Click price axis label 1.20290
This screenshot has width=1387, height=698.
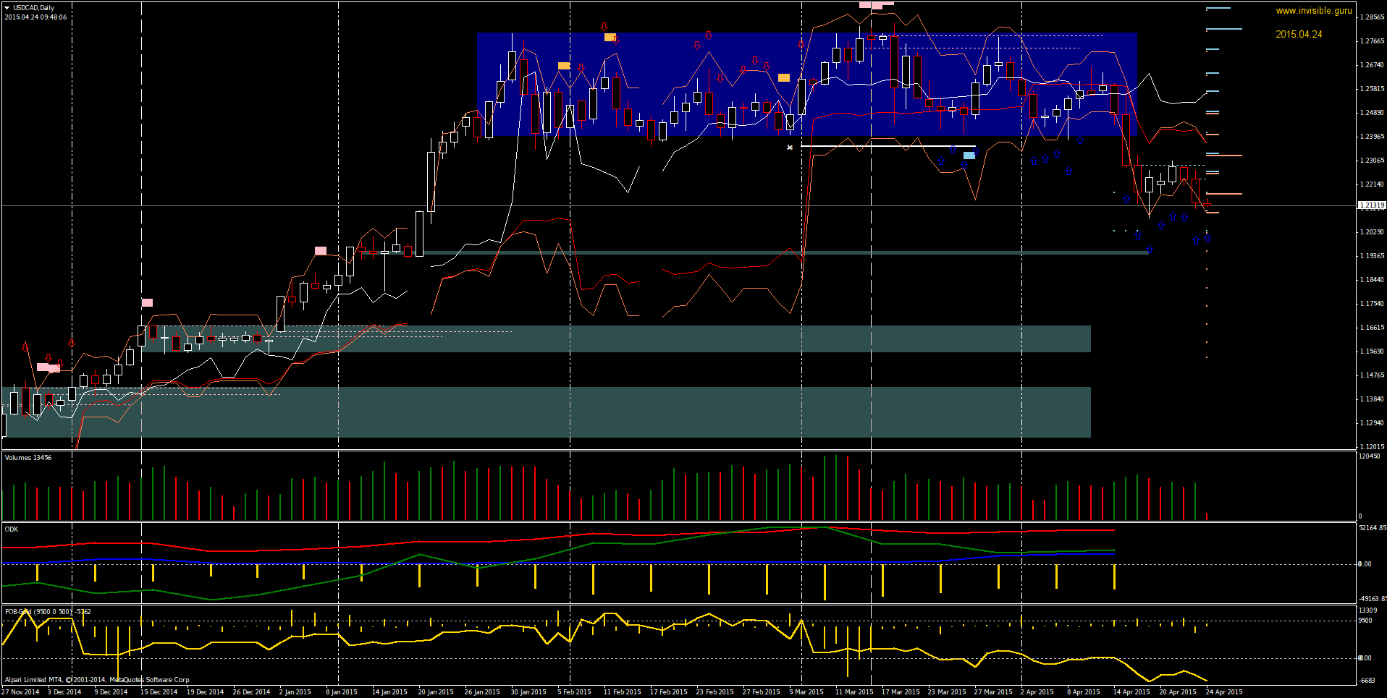point(1373,232)
